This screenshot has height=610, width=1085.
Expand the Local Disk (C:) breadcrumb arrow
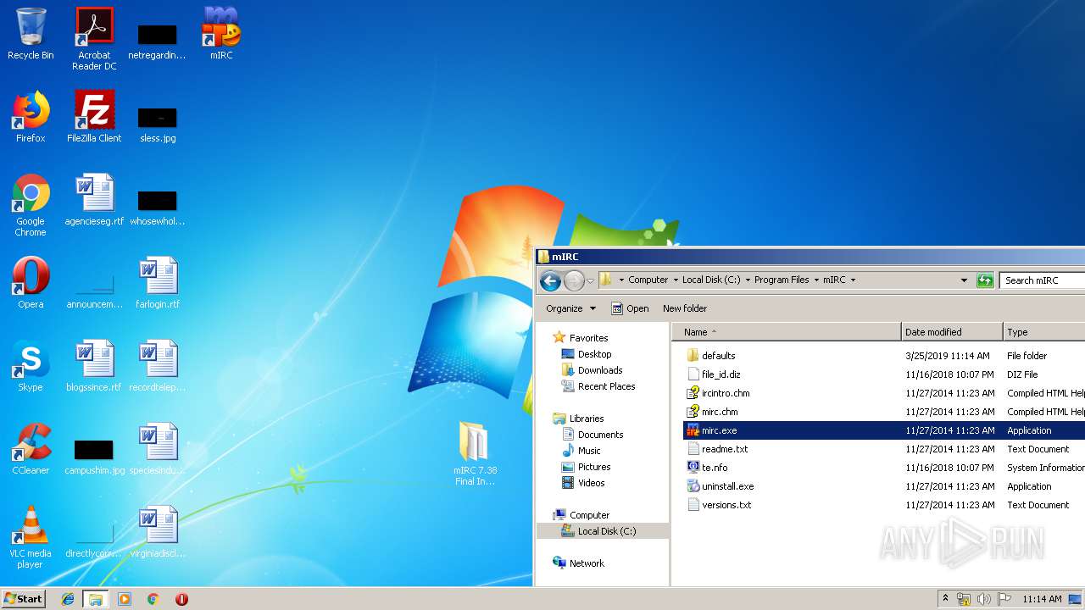click(748, 280)
